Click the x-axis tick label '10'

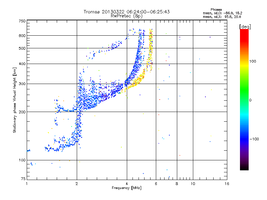193,184
